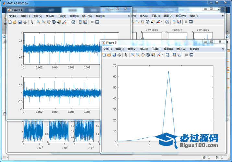Click Link Plot icon in background figure window
This screenshot has width=232, height=162.
(167, 22)
